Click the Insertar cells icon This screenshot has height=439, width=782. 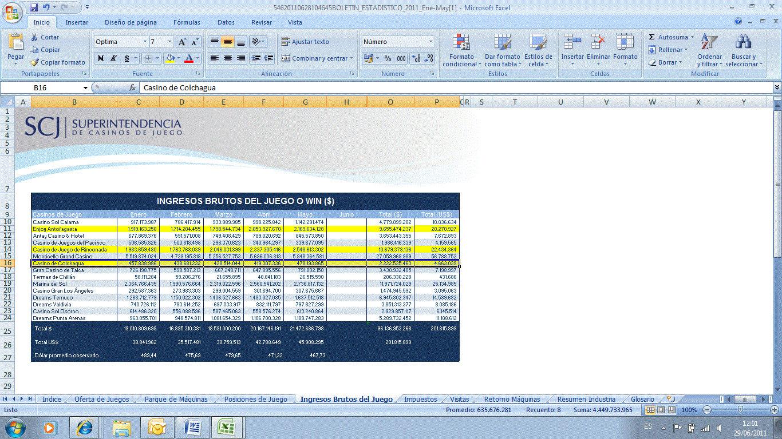point(572,42)
